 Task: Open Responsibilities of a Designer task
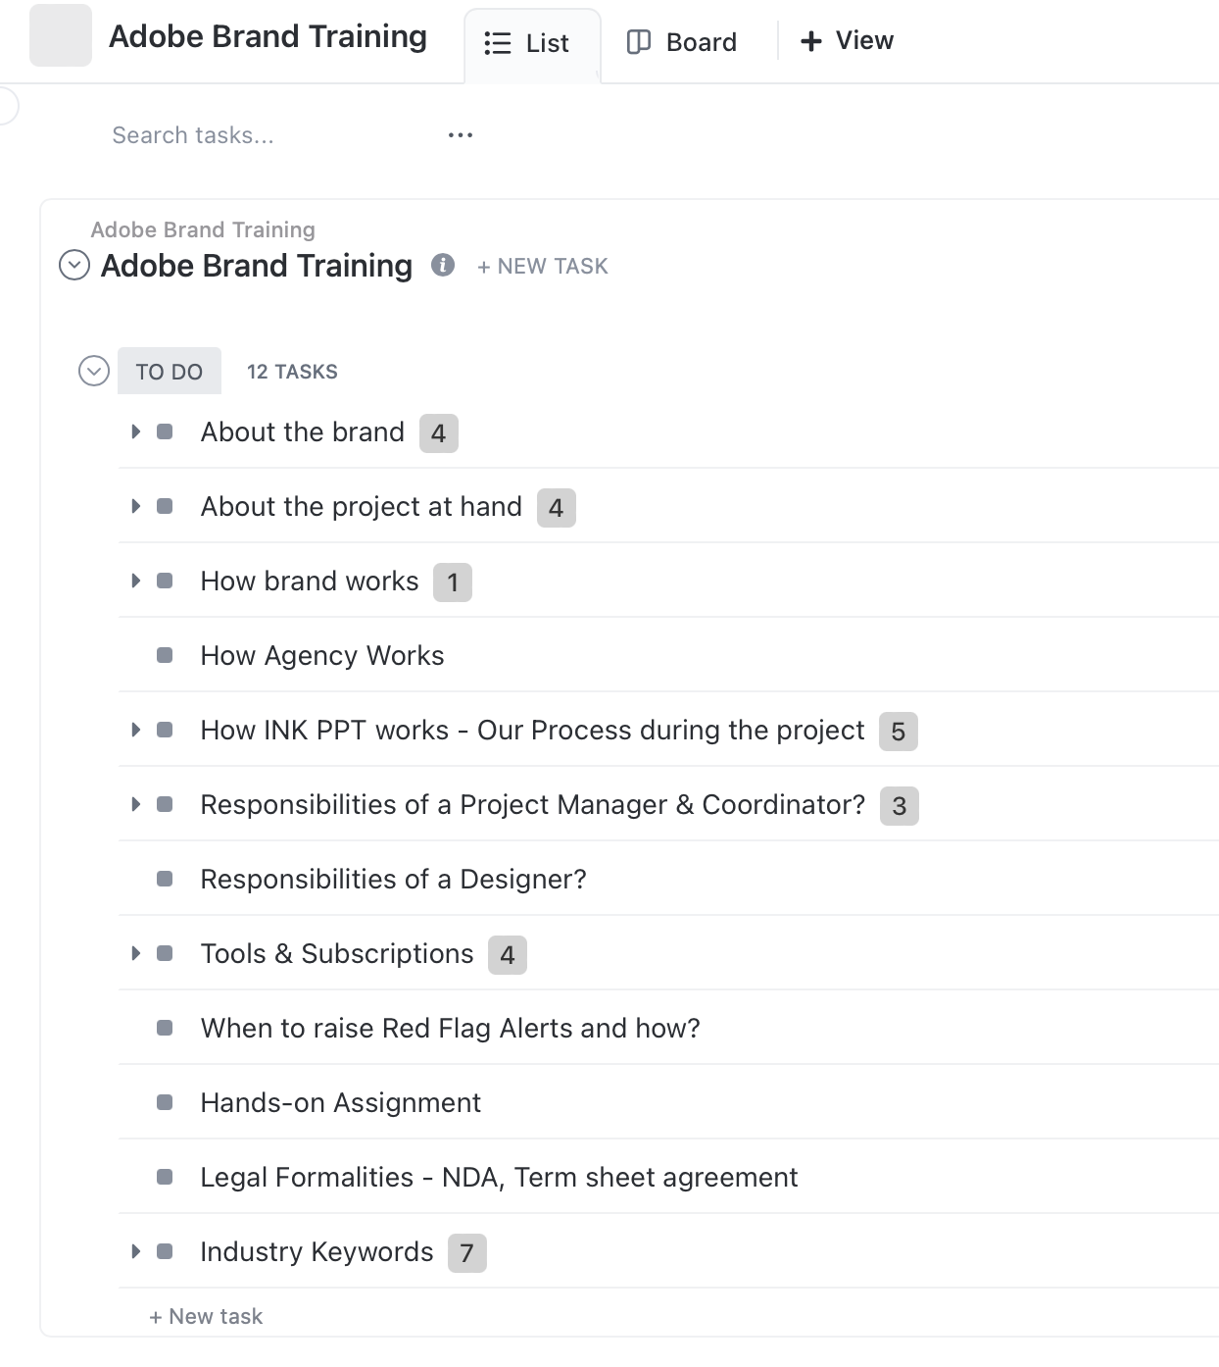coord(394,880)
